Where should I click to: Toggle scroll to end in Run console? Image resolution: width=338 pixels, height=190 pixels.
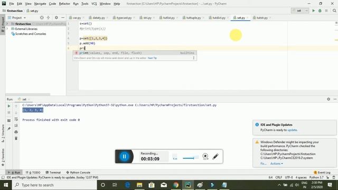16,126
